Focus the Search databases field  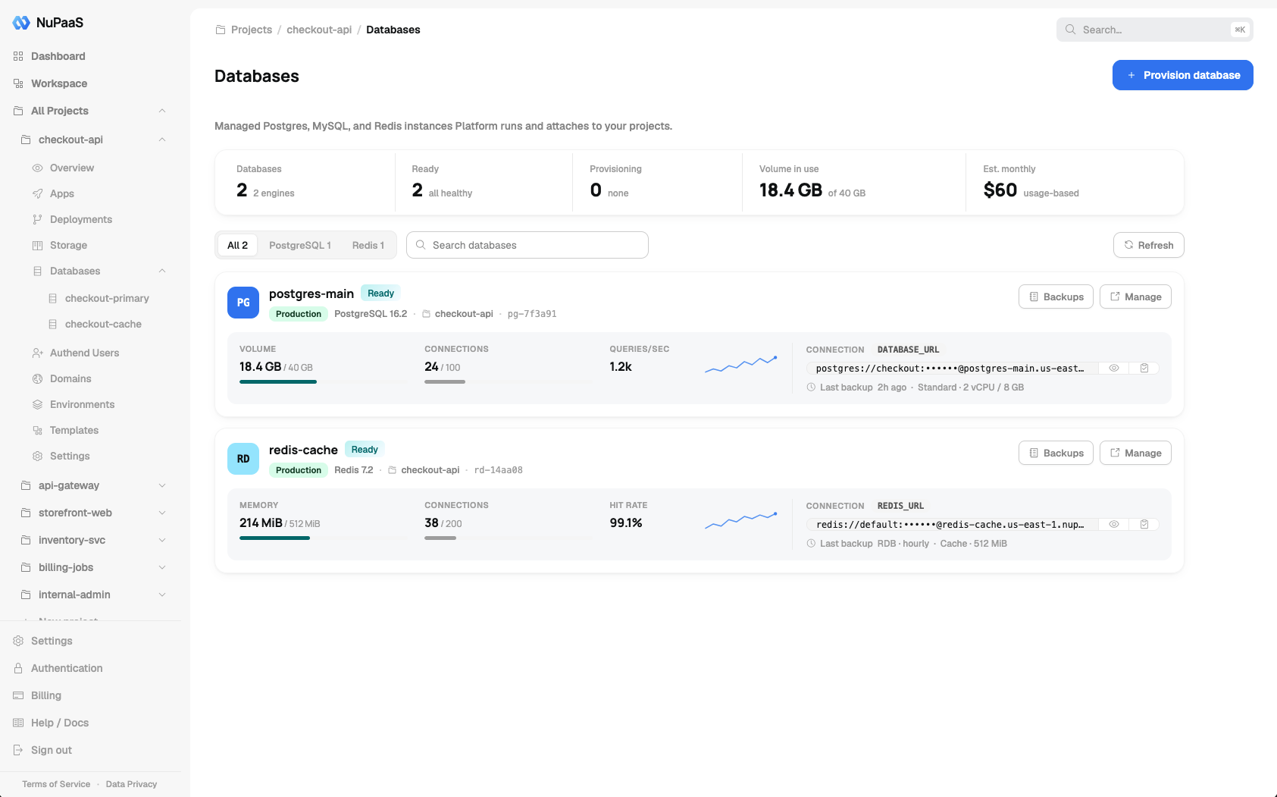pos(527,245)
